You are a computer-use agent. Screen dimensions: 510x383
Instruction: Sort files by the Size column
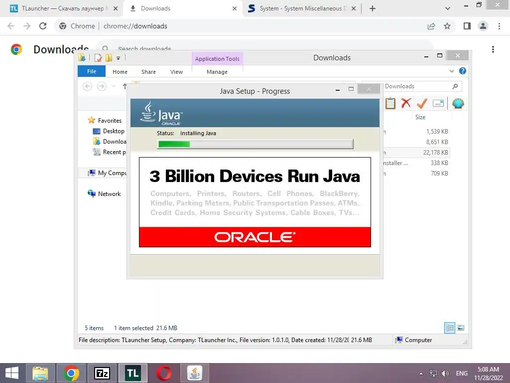click(420, 117)
